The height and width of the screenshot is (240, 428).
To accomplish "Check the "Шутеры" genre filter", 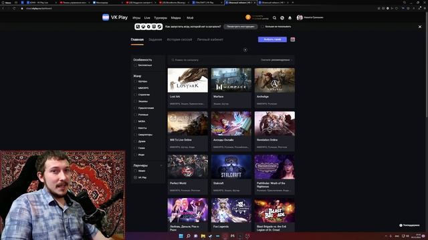I will [135, 81].
